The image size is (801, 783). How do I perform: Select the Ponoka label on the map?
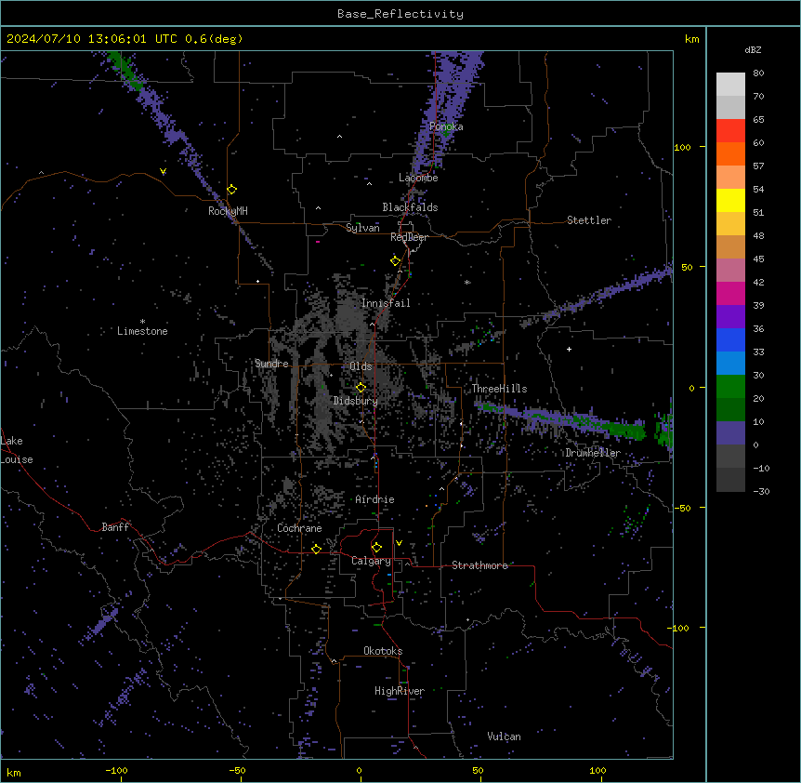point(446,126)
